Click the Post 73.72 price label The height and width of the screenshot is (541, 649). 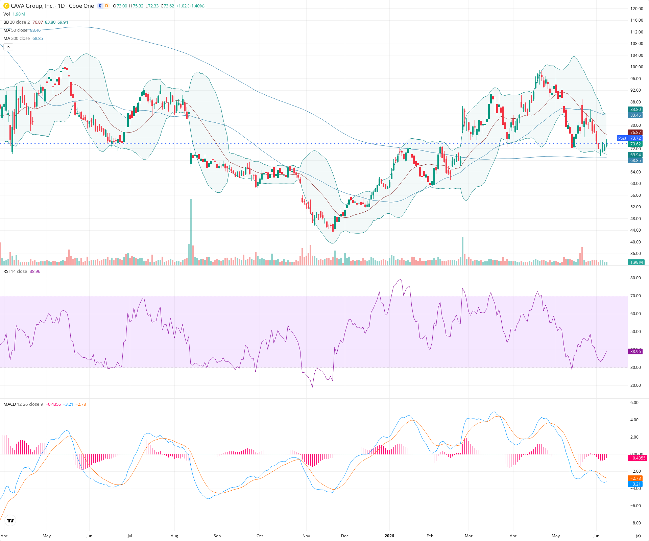click(x=630, y=138)
